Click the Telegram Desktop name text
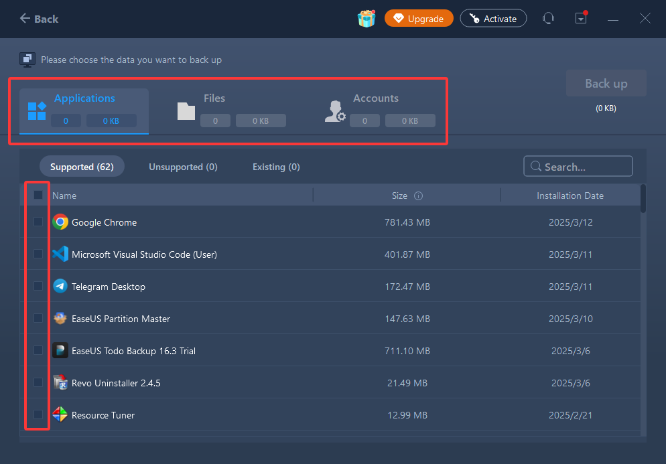The image size is (666, 464). coord(109,287)
